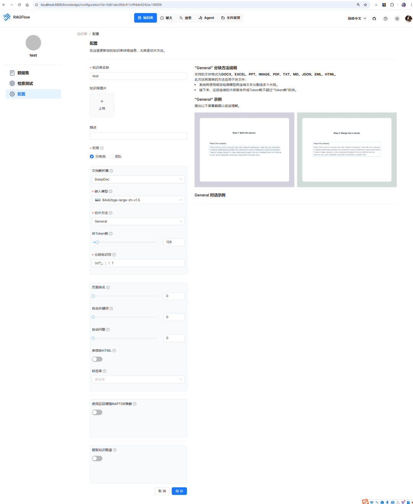Click the 块Token数 slider handle

pyautogui.click(x=97, y=242)
